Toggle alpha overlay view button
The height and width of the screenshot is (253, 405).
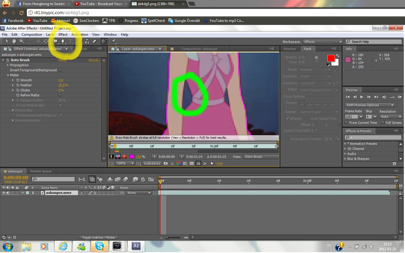click(x=124, y=157)
